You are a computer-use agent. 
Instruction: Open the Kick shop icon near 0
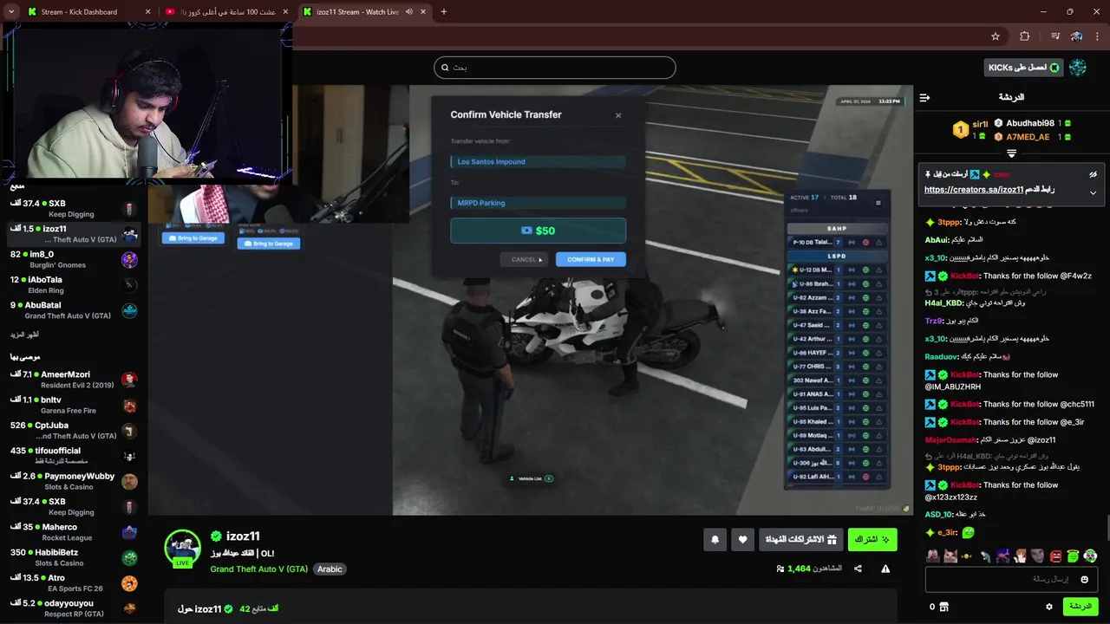tap(943, 607)
